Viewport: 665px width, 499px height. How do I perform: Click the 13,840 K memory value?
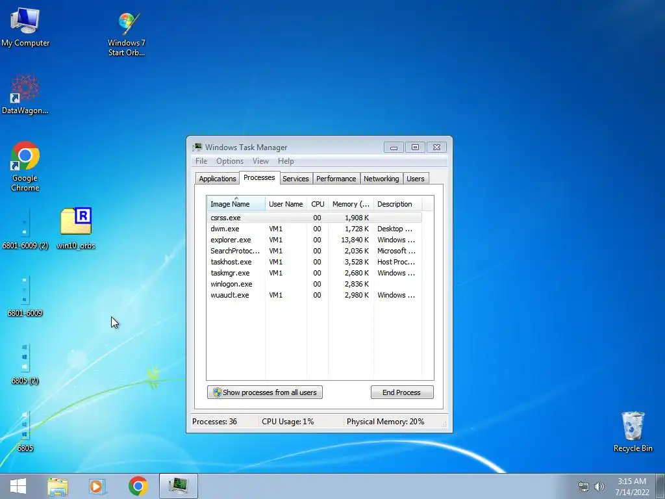pos(355,240)
